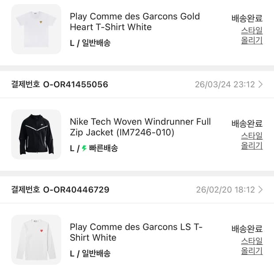Expand order details chevron beside 26/03/24 23:12
Viewport: 274px width, 274px height.
coord(261,84)
